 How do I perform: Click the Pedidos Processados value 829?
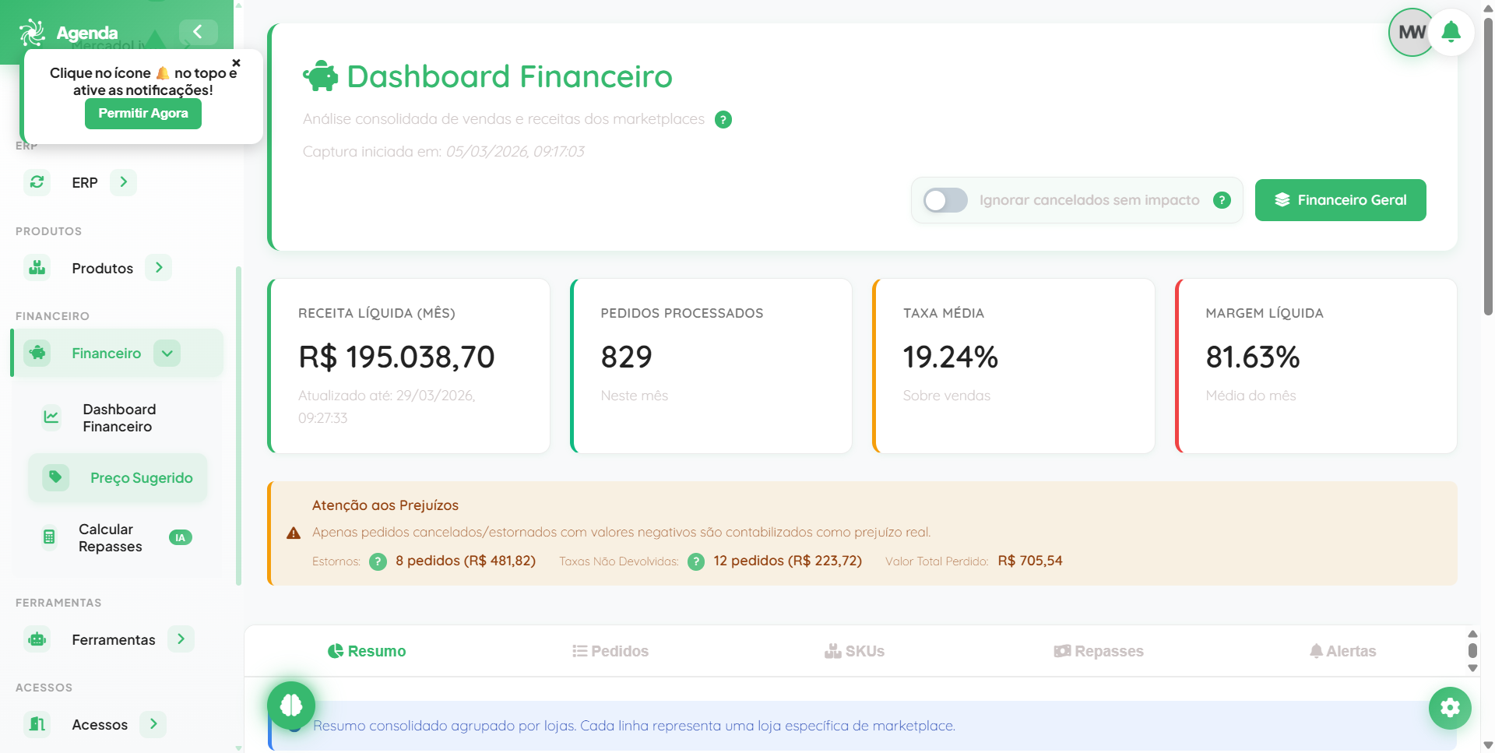(x=626, y=357)
